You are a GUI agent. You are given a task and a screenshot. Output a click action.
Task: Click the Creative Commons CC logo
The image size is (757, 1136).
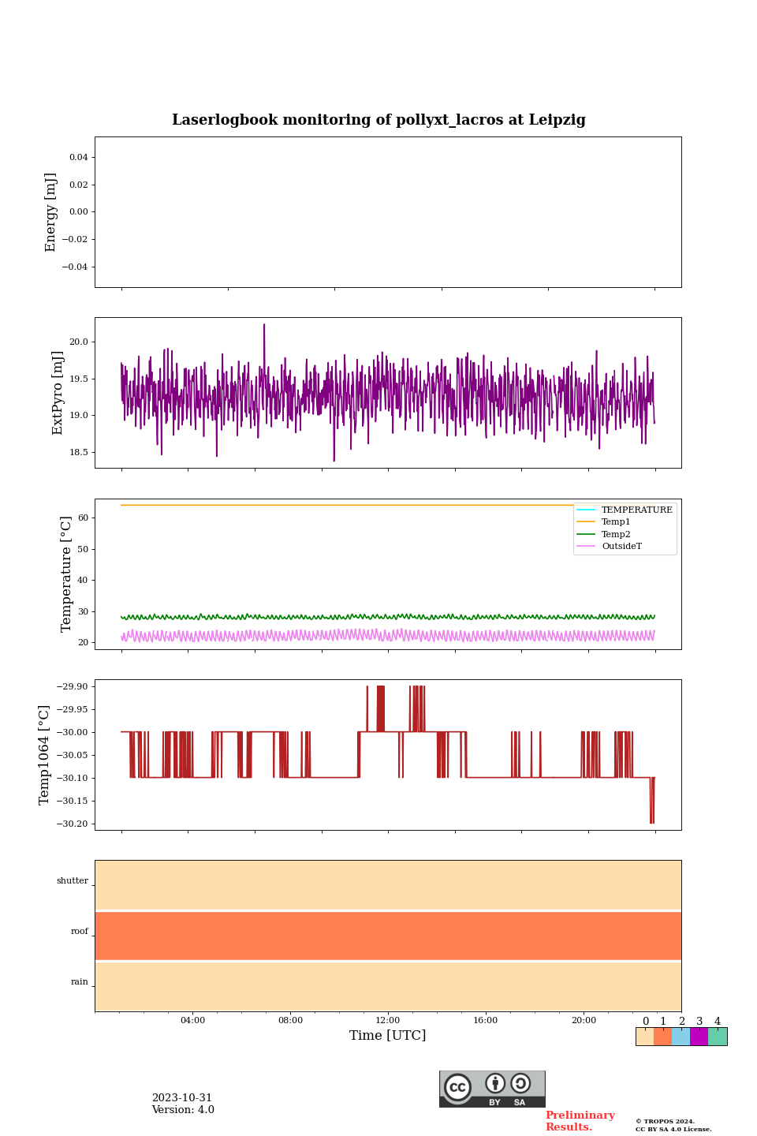point(457,1087)
